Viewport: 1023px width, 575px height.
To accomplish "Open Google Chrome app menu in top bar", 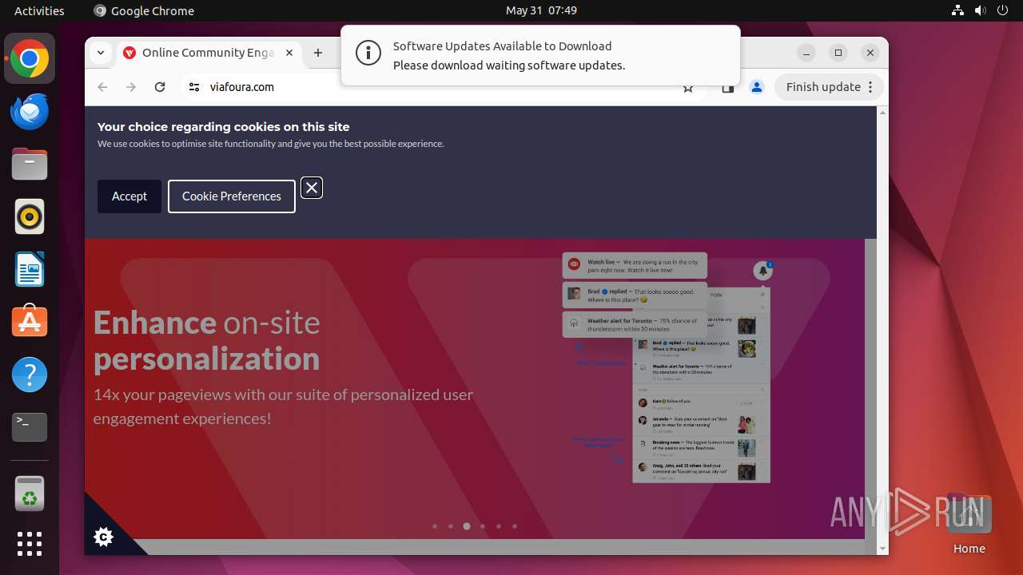I will click(x=144, y=10).
